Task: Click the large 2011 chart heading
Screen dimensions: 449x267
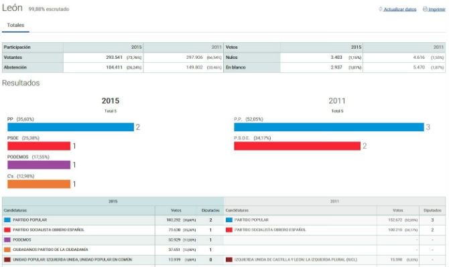Action: click(337, 100)
